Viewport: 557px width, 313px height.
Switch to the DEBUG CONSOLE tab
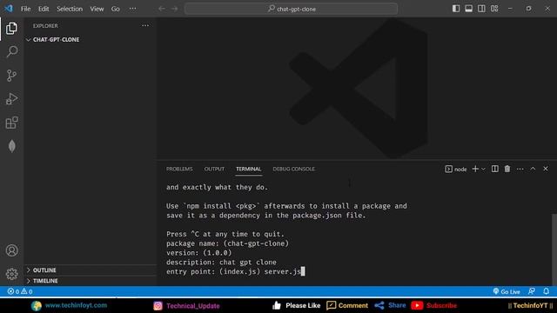pyautogui.click(x=294, y=169)
